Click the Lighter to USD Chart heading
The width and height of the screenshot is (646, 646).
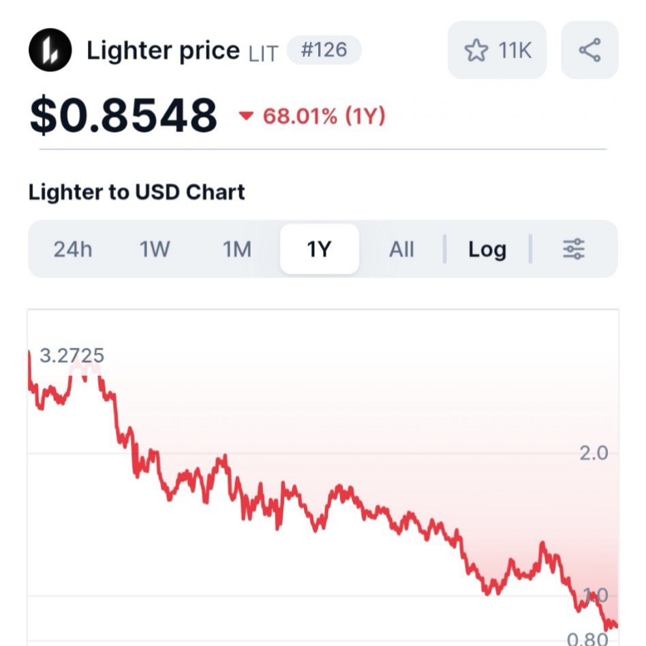(136, 192)
